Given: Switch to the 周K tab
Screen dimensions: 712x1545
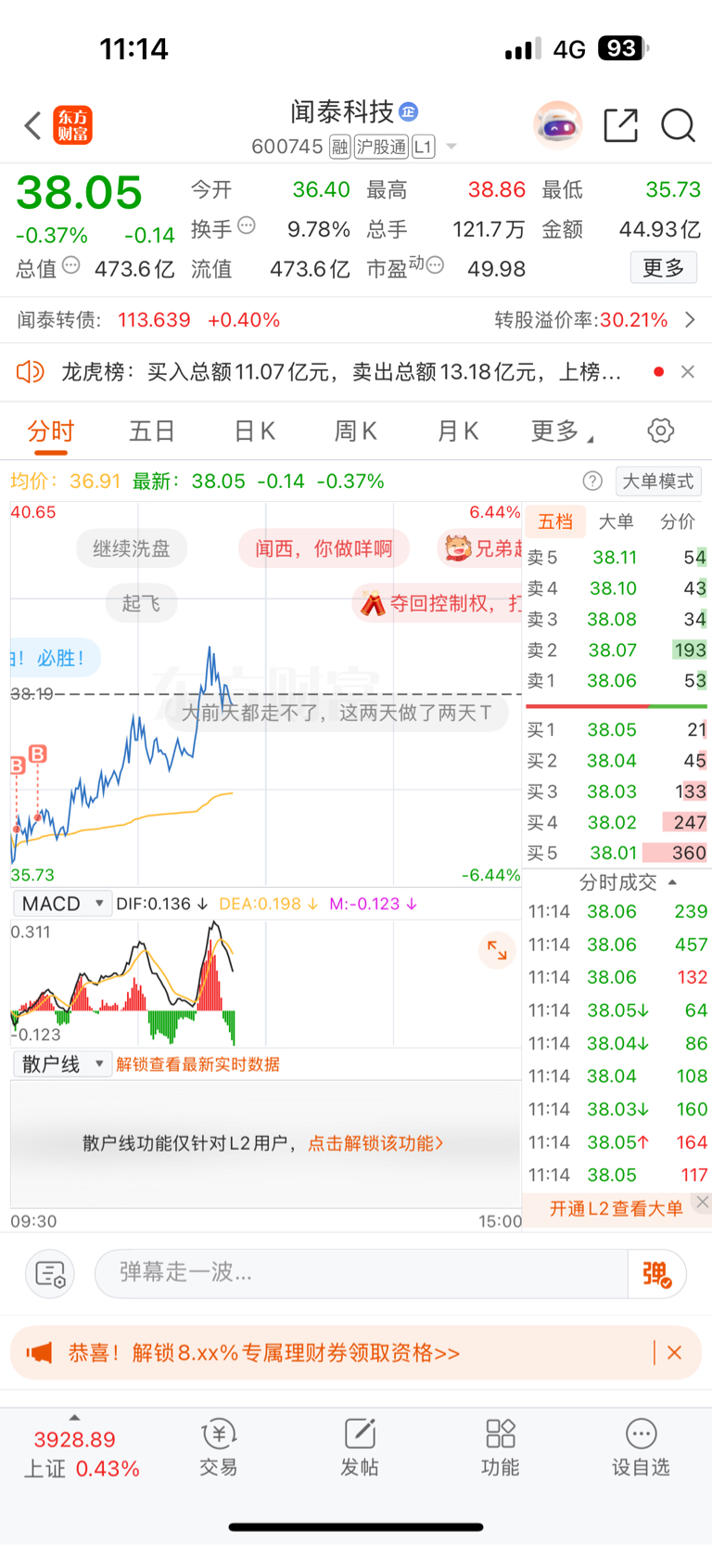Looking at the screenshot, I should (x=355, y=431).
